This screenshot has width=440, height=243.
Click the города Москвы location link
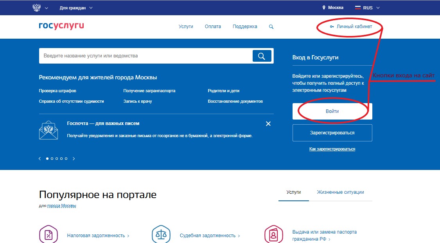click(62, 206)
